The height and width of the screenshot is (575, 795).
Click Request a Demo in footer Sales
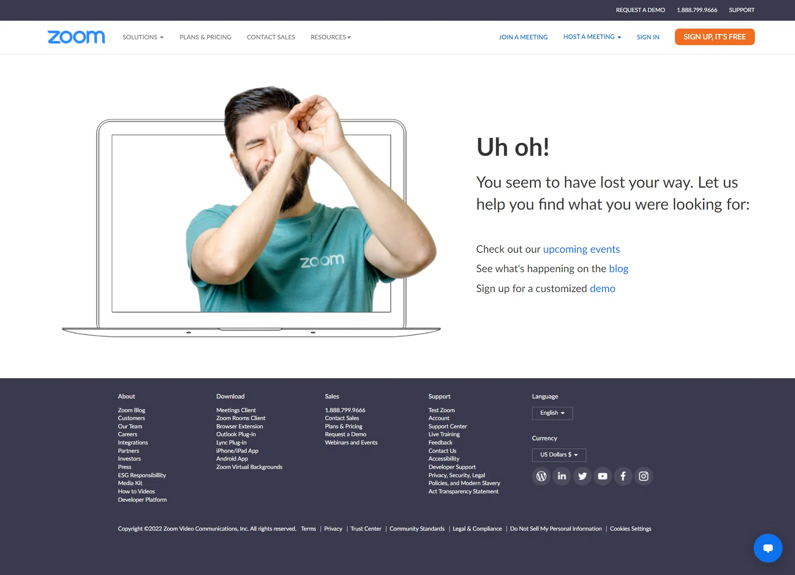click(346, 434)
